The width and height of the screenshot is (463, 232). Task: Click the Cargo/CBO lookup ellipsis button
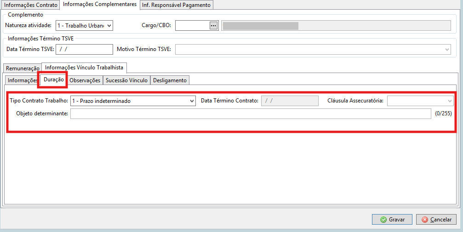coord(213,26)
